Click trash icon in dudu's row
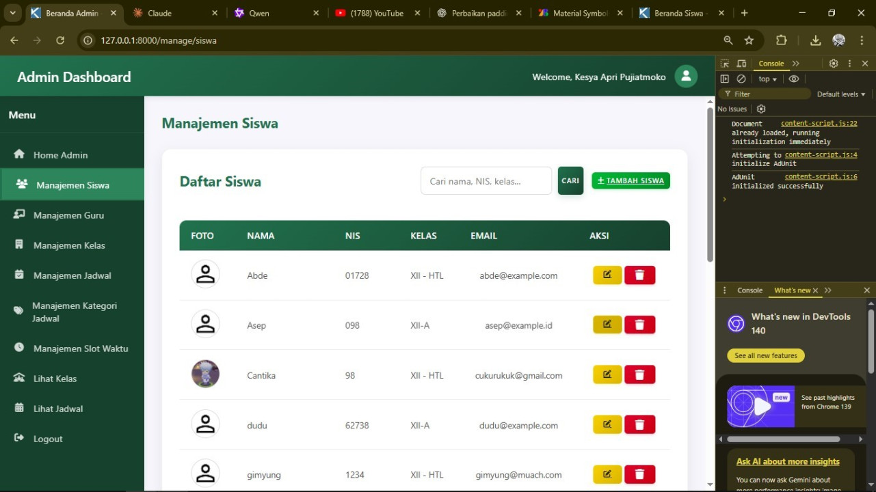The width and height of the screenshot is (876, 492). (x=639, y=425)
